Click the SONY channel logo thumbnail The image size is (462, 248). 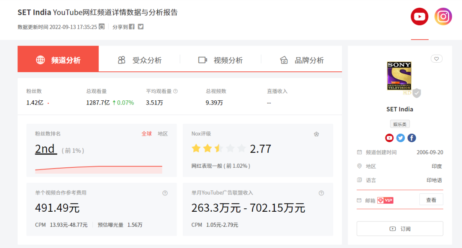point(399,76)
